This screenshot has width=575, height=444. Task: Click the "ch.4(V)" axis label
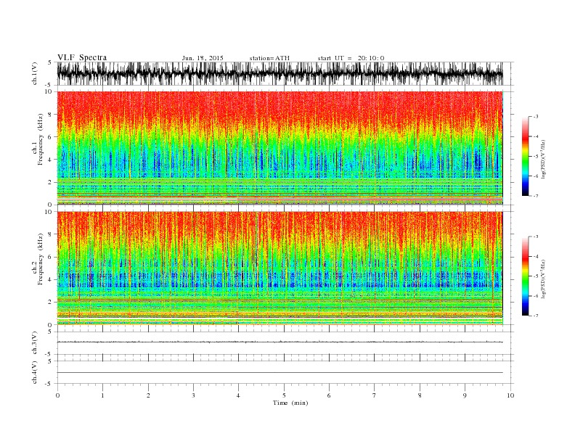pyautogui.click(x=35, y=372)
